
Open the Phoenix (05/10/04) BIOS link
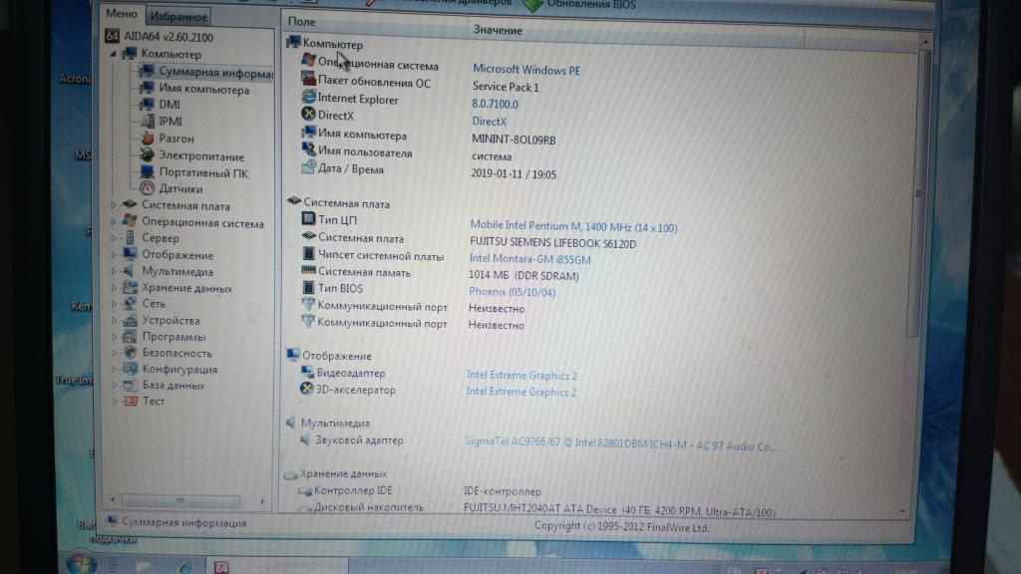point(511,292)
